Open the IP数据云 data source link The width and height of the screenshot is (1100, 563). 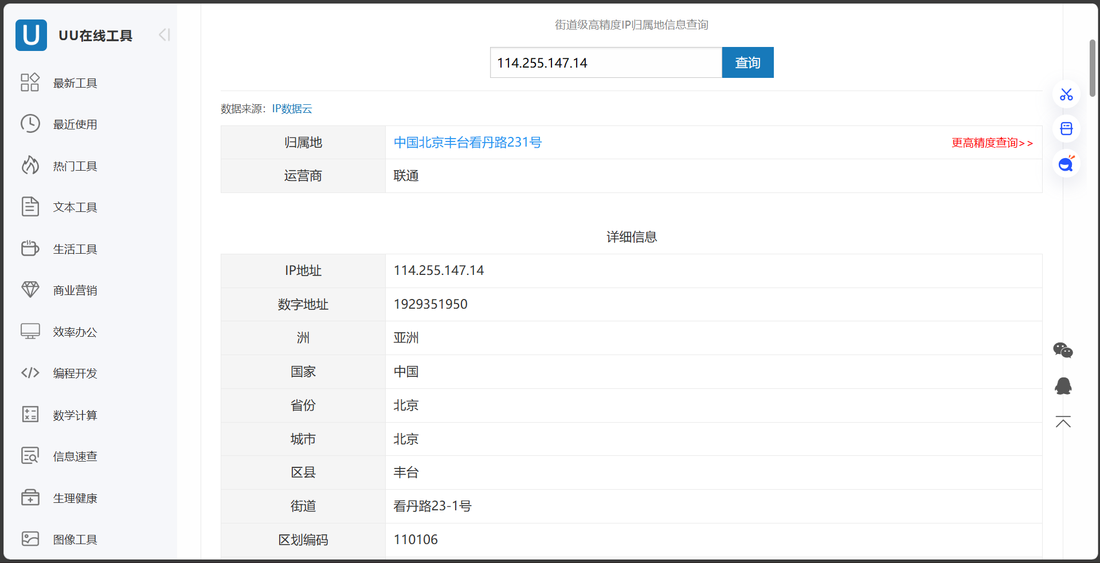tap(292, 109)
